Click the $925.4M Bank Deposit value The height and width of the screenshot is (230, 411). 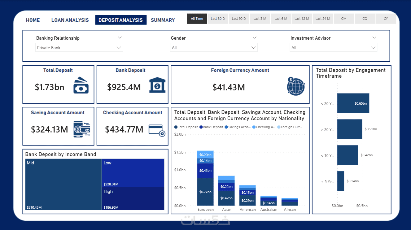124,87
